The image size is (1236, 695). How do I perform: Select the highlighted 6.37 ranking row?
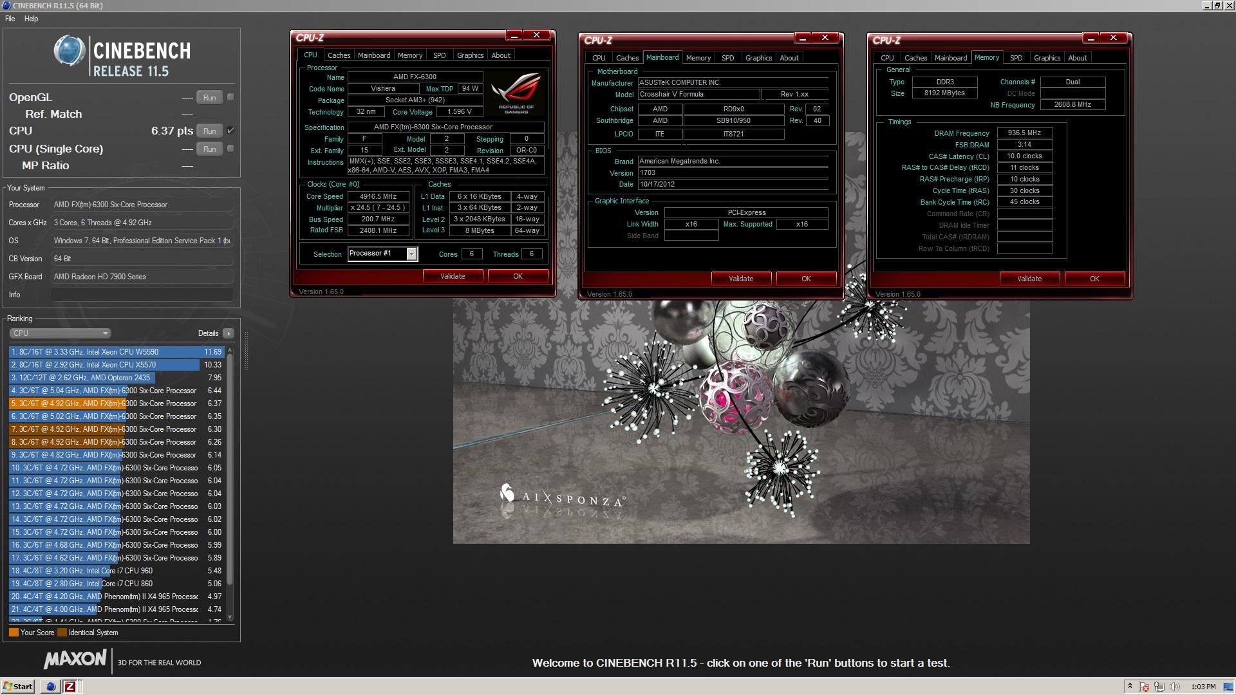pos(117,403)
